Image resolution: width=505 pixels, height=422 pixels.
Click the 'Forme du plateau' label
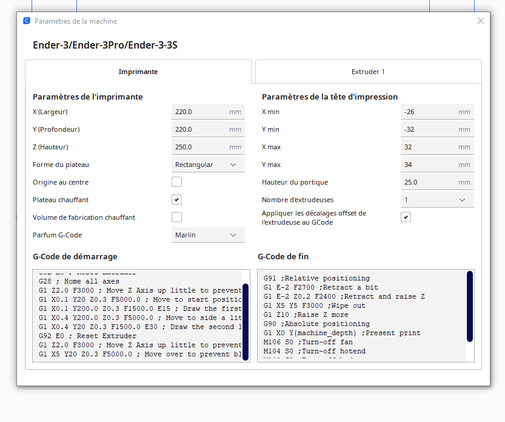pyautogui.click(x=61, y=165)
